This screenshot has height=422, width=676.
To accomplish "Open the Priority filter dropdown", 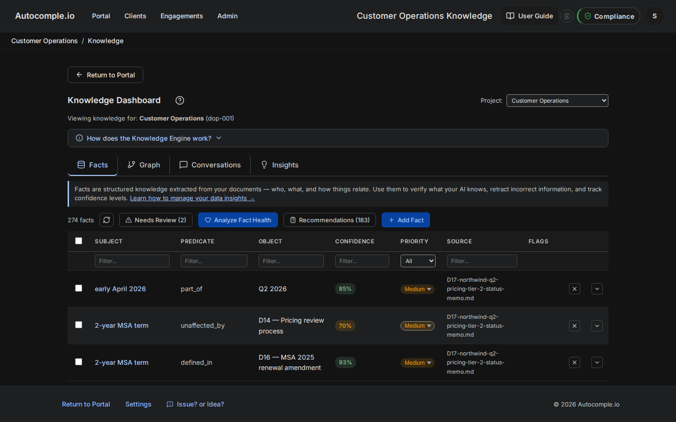I will (x=418, y=261).
